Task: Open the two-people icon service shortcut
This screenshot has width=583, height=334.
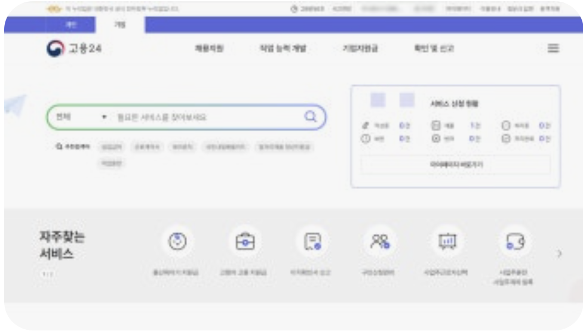Action: [x=380, y=242]
